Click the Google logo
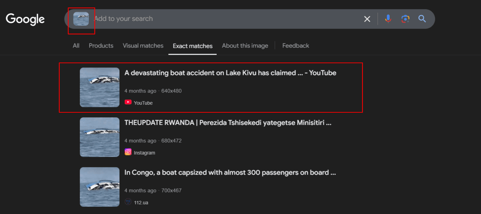The width and height of the screenshot is (481, 214). tap(25, 19)
